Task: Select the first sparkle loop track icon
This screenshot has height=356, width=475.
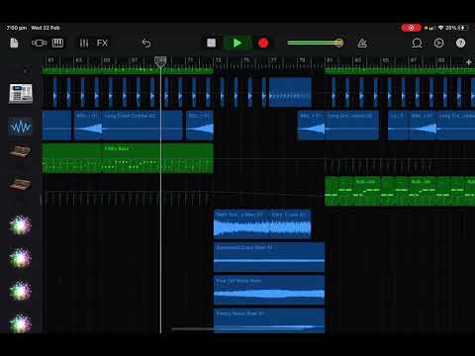Action: pyautogui.click(x=20, y=225)
